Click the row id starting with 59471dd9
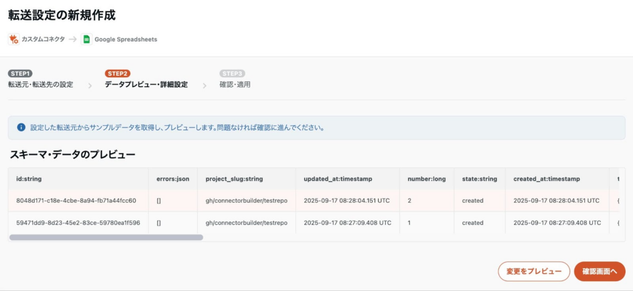Viewport: 633px width, 291px height. tap(78, 223)
